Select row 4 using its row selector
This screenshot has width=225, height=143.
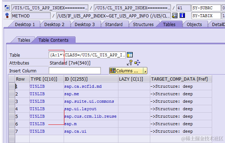tap(12, 109)
